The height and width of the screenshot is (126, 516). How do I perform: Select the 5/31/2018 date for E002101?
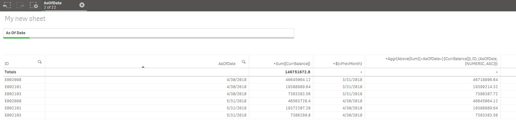coord(236,108)
